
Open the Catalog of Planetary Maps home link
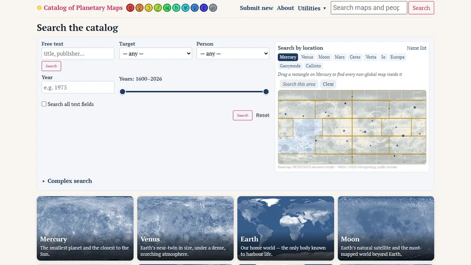(83, 8)
